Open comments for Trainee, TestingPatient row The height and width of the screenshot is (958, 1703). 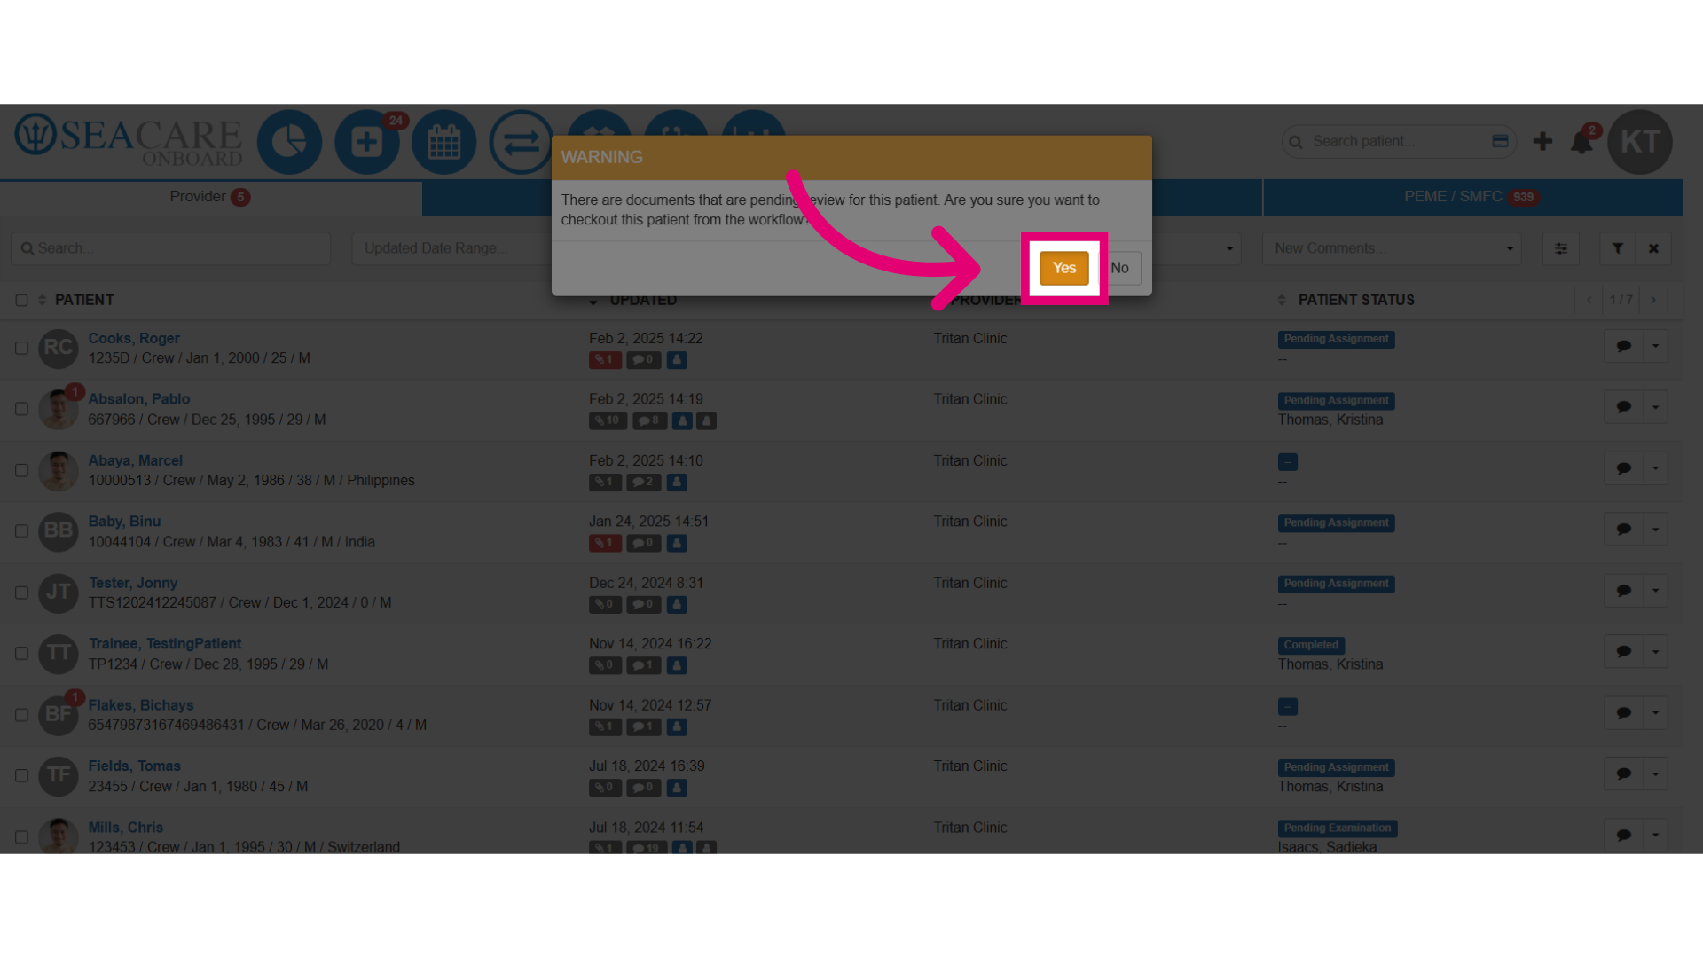coord(1623,652)
